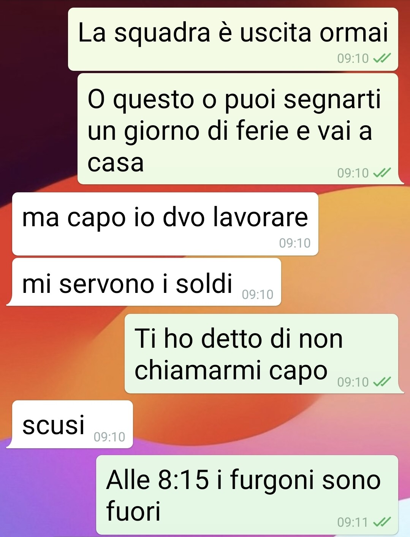The height and width of the screenshot is (537, 410).
Task: Click read-receipt checkmarks on 'La squadra' message
Action: [382, 58]
